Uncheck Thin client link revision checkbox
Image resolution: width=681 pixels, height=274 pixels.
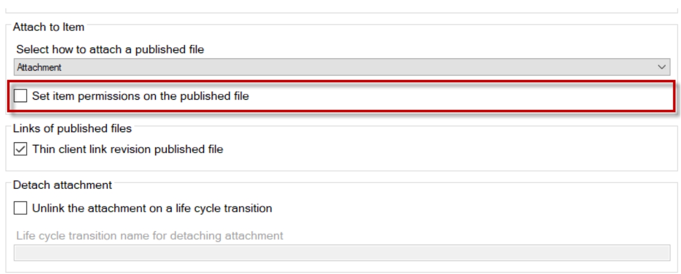pyautogui.click(x=20, y=149)
